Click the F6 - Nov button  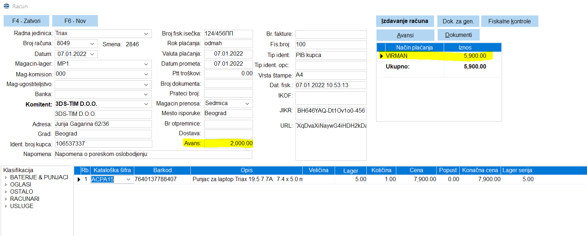tap(75, 21)
